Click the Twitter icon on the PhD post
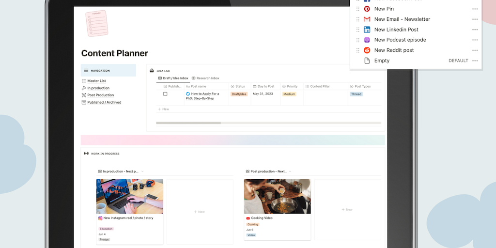Viewport: 496px width, 248px height. coord(188,94)
